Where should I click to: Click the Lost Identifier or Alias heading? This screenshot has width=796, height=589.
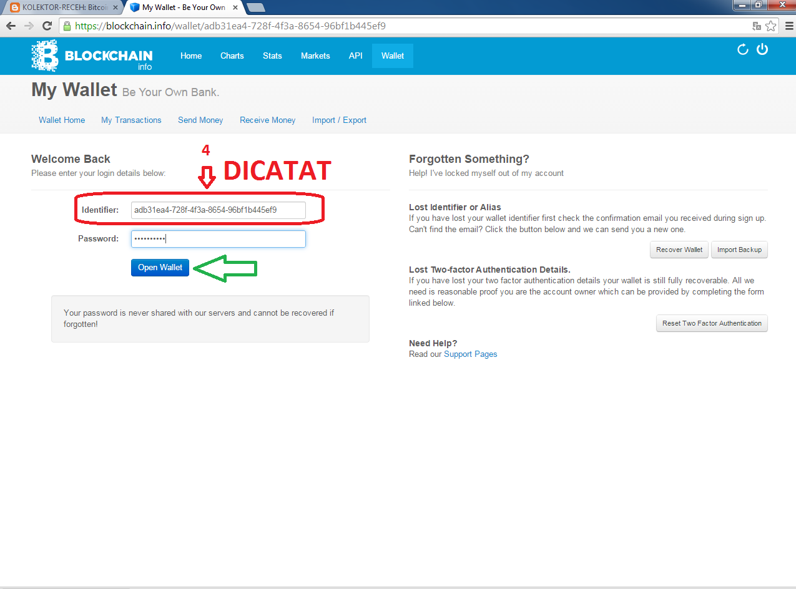(455, 207)
